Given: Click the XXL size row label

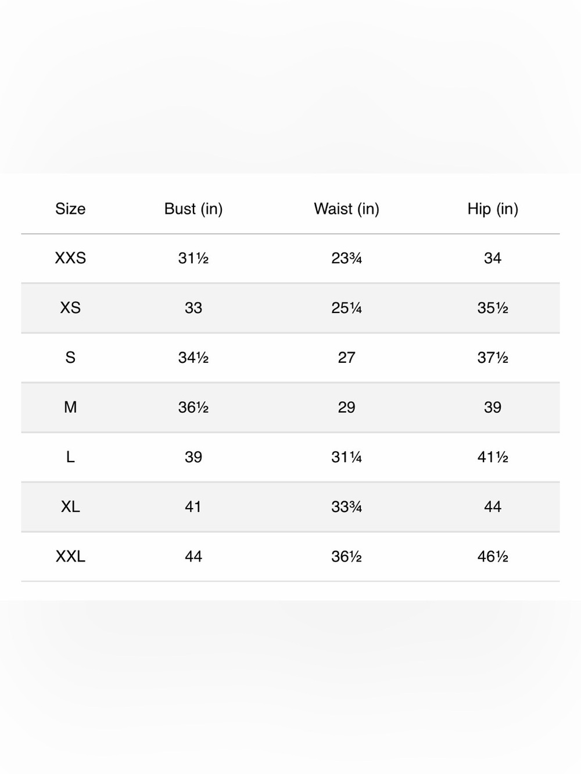Looking at the screenshot, I should 70,557.
